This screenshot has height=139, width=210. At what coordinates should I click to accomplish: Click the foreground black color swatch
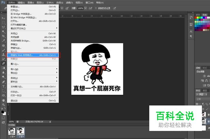click(2, 112)
